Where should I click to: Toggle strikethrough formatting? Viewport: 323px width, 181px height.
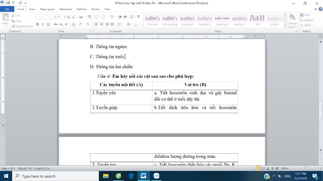[x=56, y=24]
